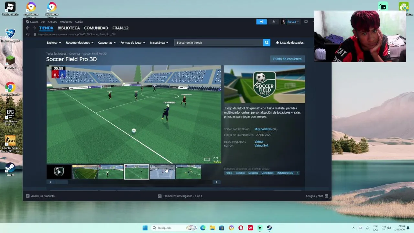
Task: Open Counter-Strike Global Offensive desktop icon
Action: tap(10, 144)
